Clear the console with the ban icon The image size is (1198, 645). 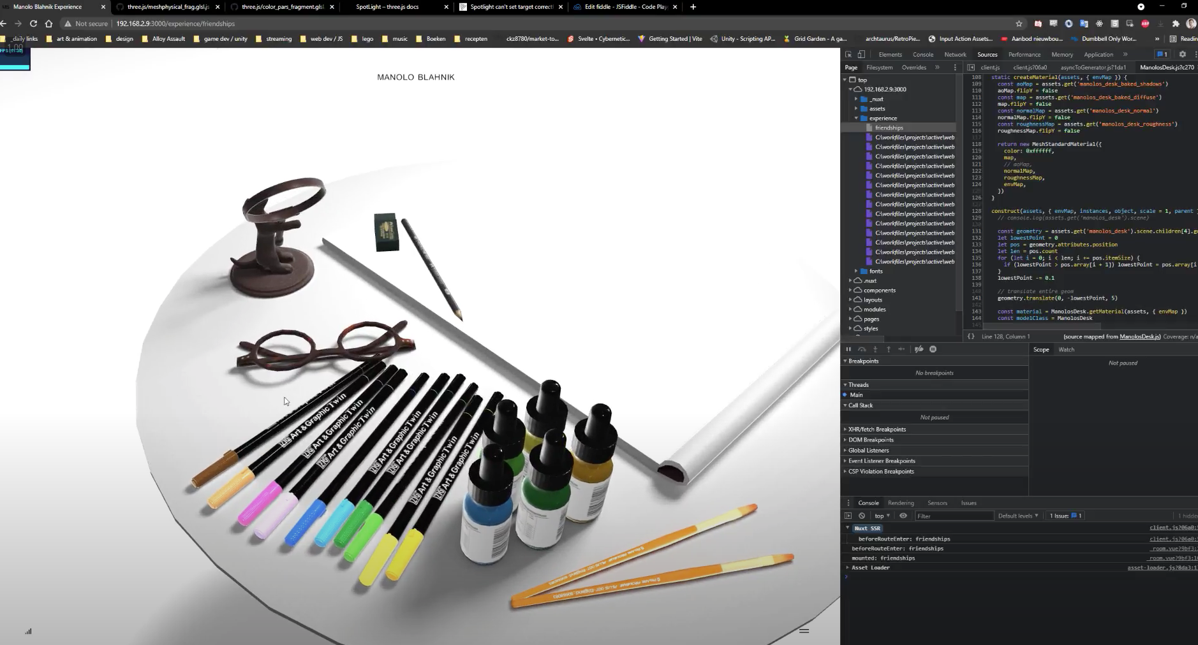click(862, 516)
